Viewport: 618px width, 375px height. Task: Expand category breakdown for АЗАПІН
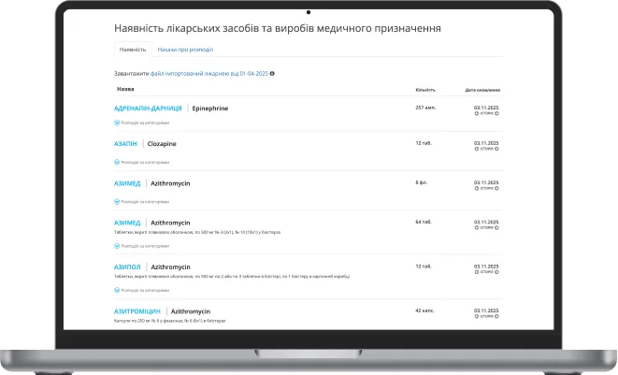coord(142,162)
